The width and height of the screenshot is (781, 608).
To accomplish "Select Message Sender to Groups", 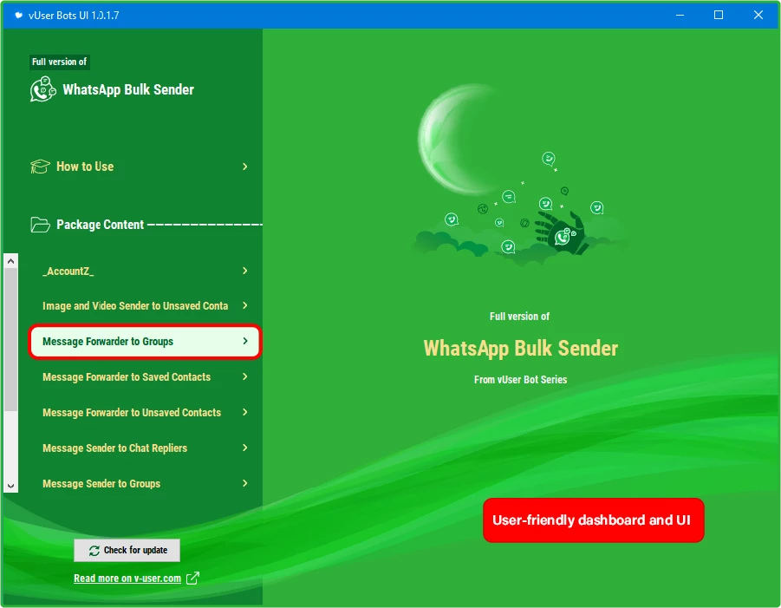I will click(x=146, y=483).
